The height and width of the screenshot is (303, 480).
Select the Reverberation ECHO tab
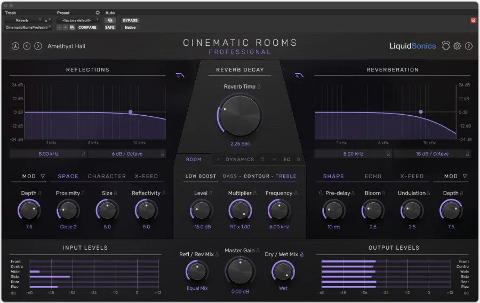373,176
